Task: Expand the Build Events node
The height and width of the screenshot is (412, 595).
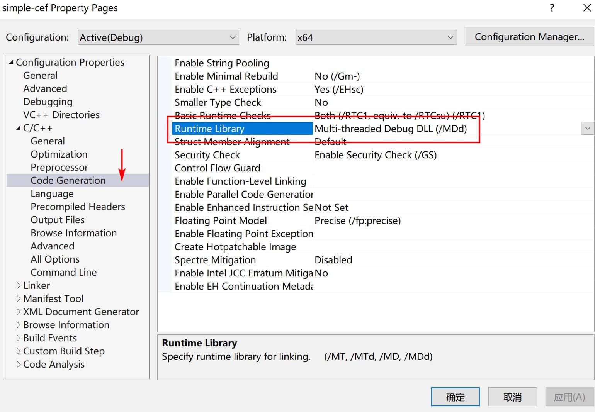Action: [x=18, y=338]
